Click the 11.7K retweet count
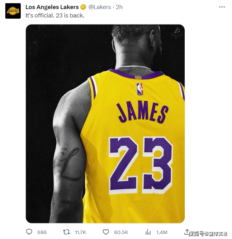Viewport: 232px width, 239px height. coord(80,232)
